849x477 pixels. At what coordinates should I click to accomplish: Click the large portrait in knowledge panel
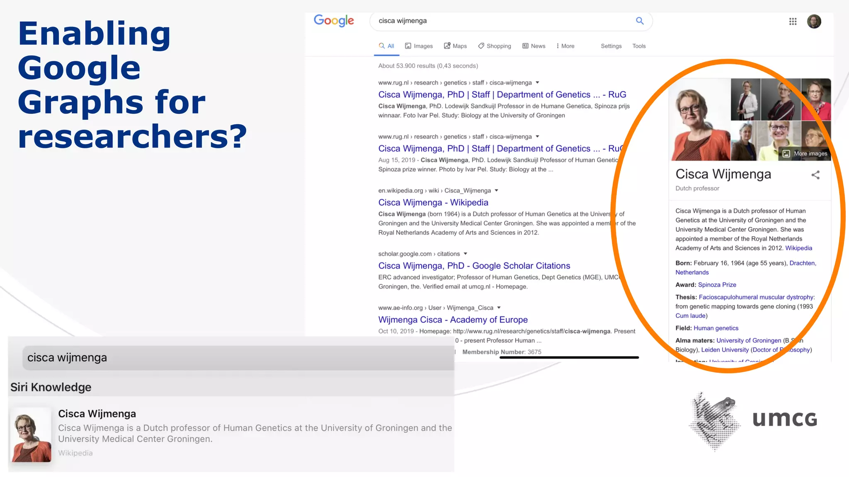[x=701, y=119]
